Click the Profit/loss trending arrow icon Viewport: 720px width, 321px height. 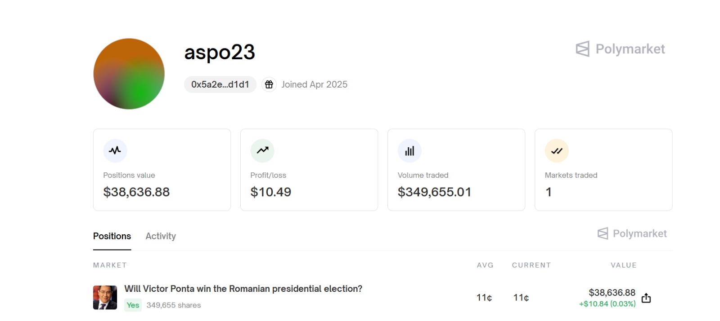[x=262, y=151]
